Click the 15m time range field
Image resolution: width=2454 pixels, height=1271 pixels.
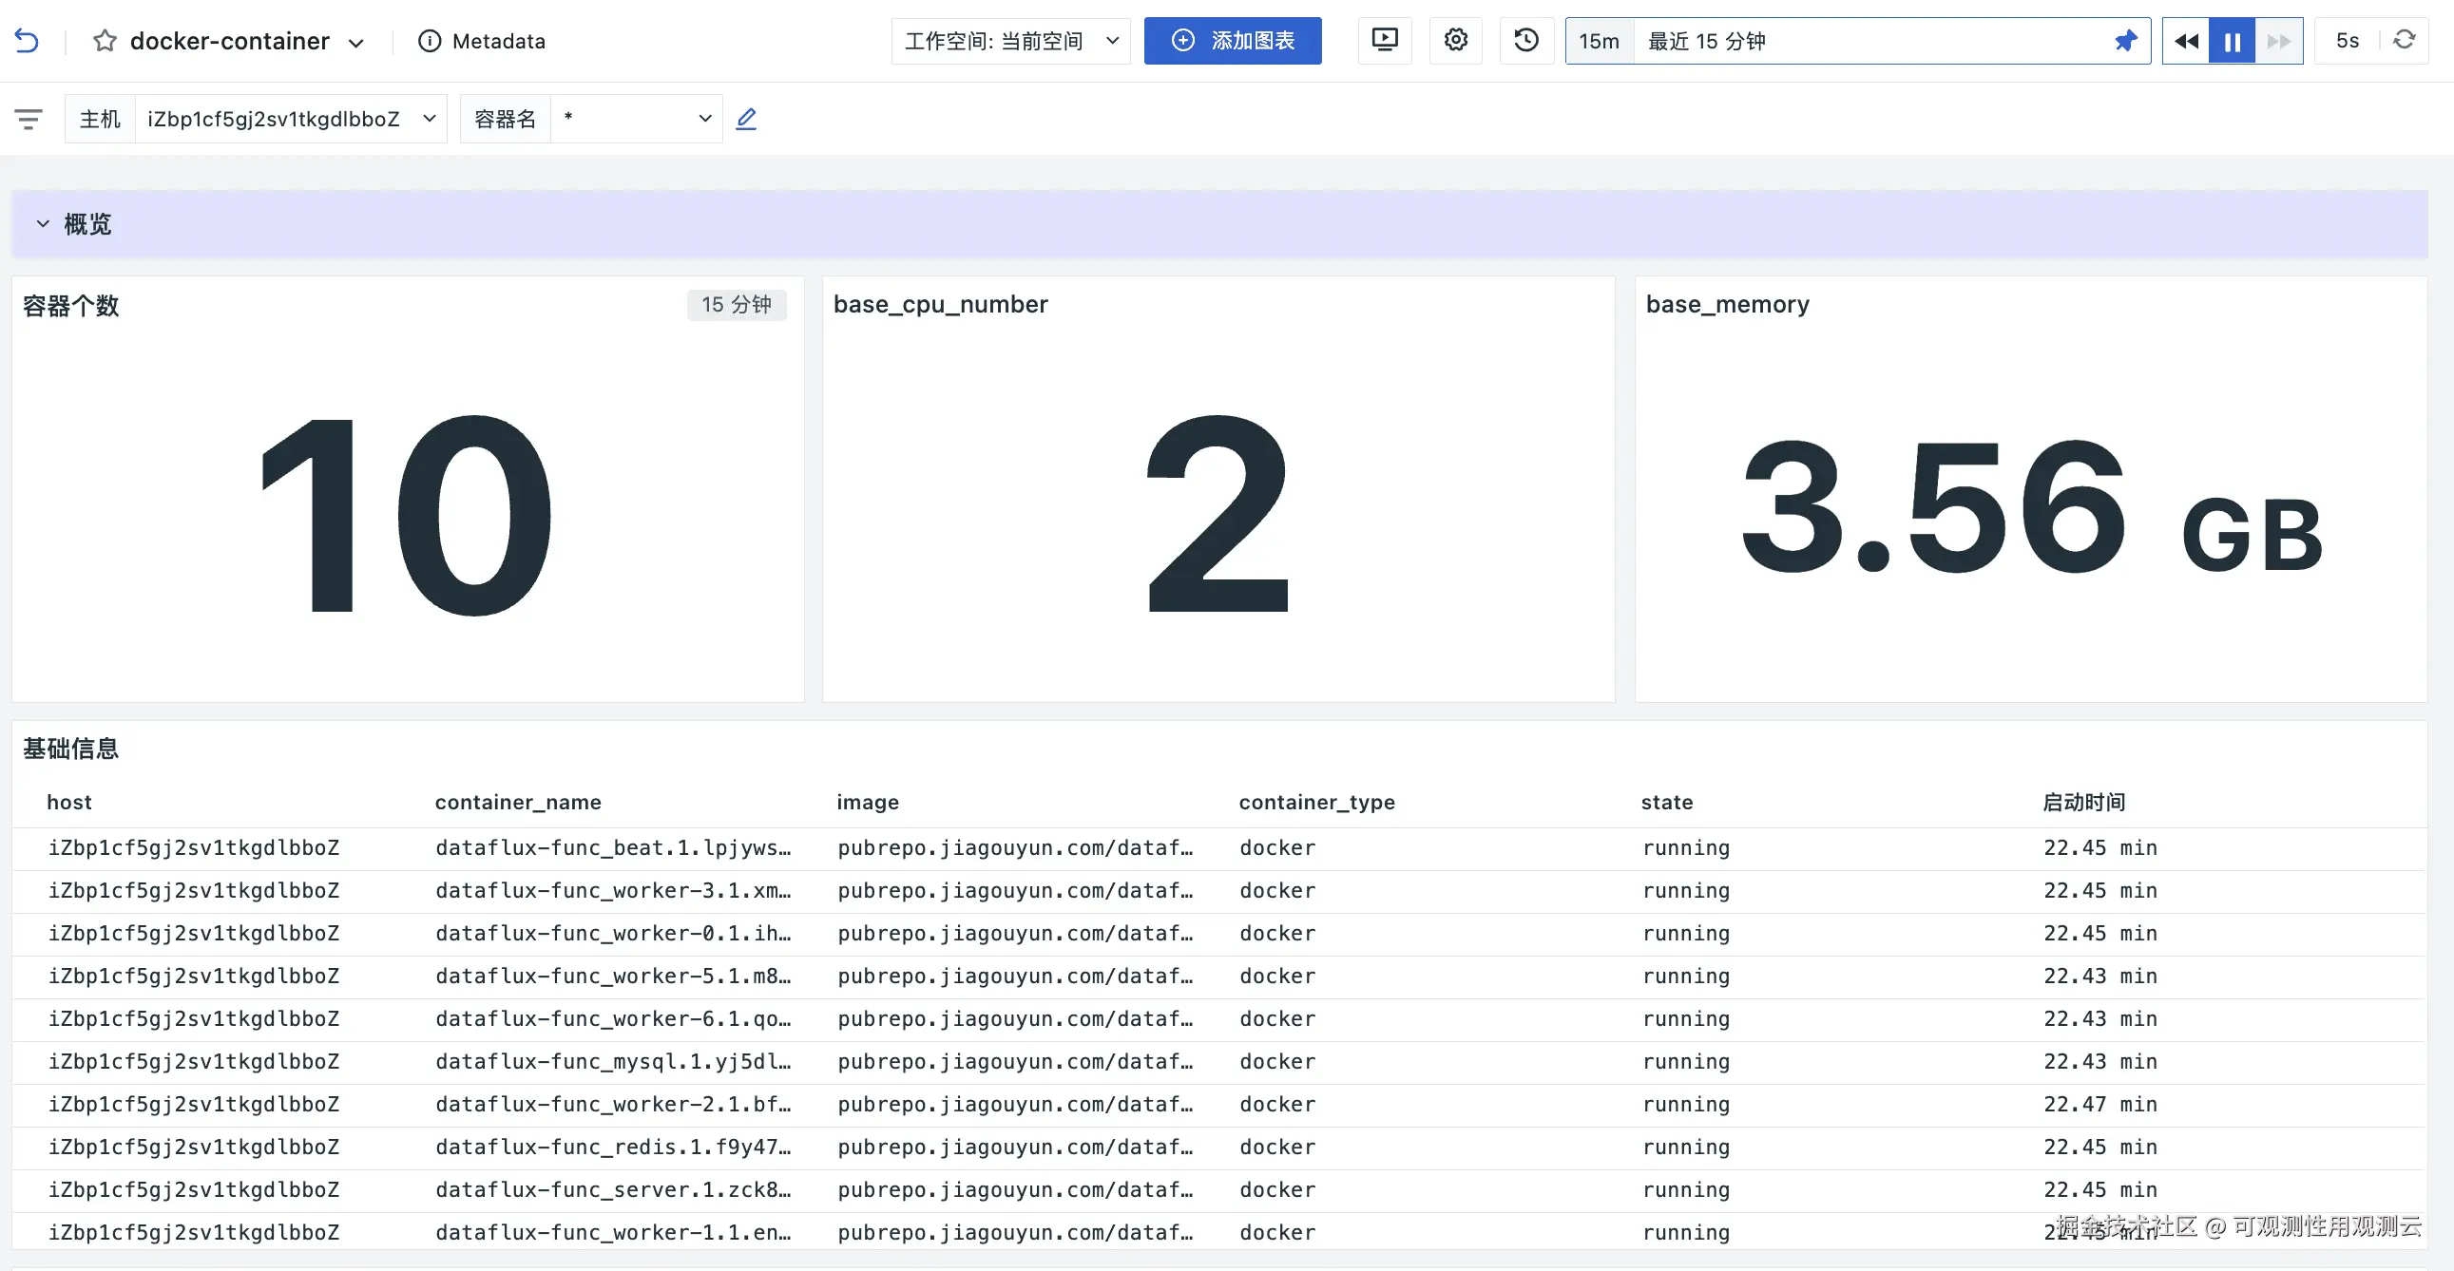click(1599, 41)
